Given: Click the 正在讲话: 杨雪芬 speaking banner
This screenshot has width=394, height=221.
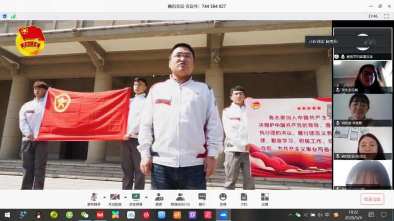Looking at the screenshot, I should click(x=348, y=41).
